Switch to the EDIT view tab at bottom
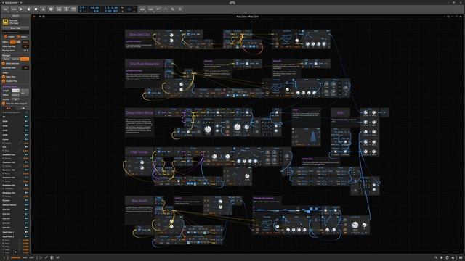The height and width of the screenshot is (261, 465). [32, 257]
